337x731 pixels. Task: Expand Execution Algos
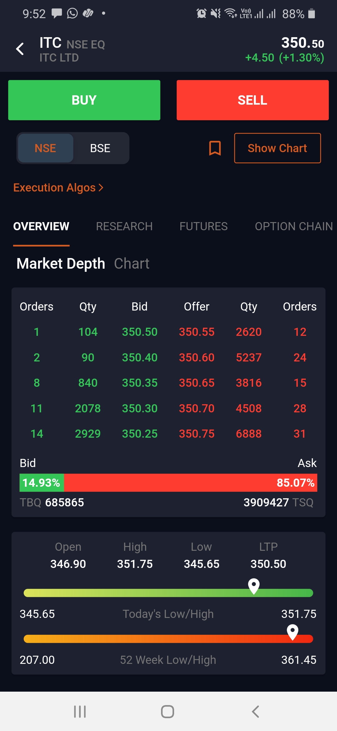pyautogui.click(x=58, y=187)
